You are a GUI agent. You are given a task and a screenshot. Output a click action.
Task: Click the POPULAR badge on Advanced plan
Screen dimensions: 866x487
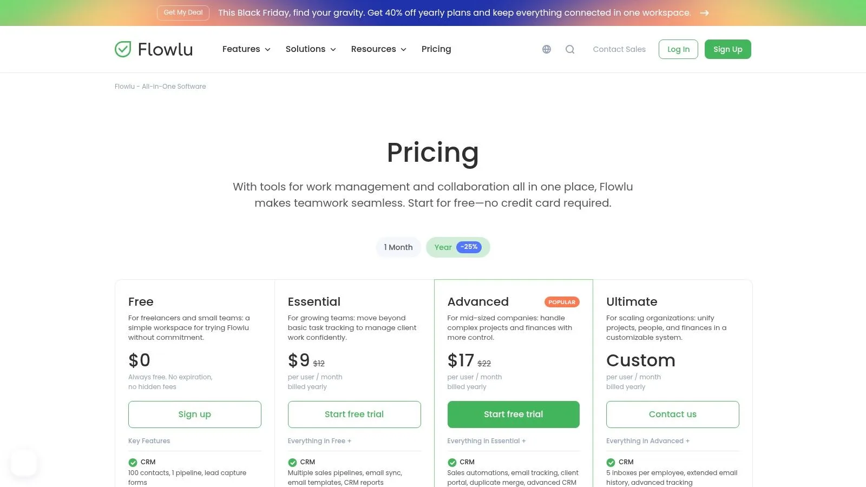click(x=562, y=302)
